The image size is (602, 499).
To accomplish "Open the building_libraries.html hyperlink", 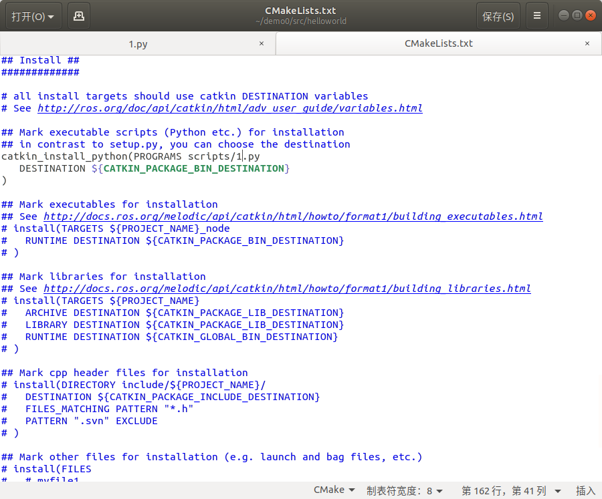I will click(x=288, y=289).
